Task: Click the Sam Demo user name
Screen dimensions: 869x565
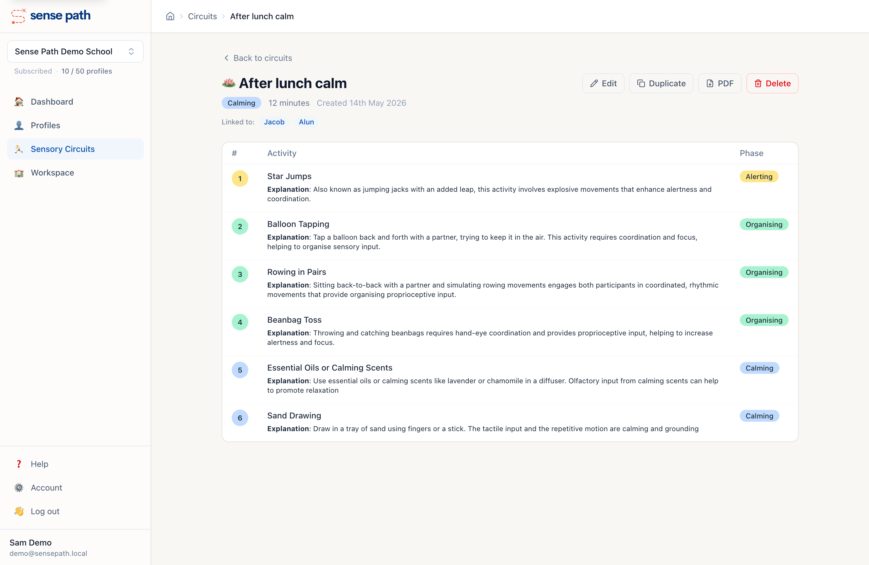Action: coord(31,543)
